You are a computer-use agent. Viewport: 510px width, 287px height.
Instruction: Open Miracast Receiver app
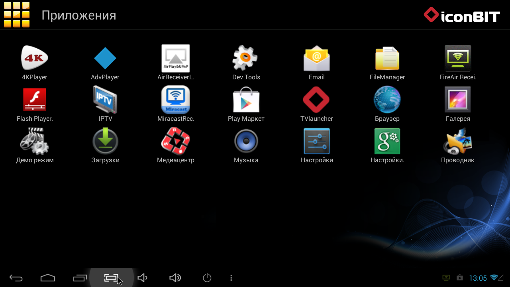tap(176, 100)
